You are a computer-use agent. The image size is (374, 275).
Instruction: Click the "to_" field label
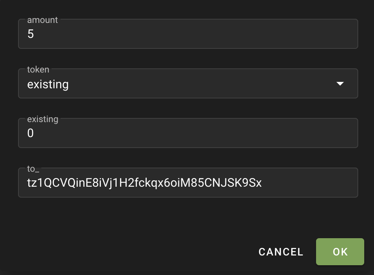33,169
